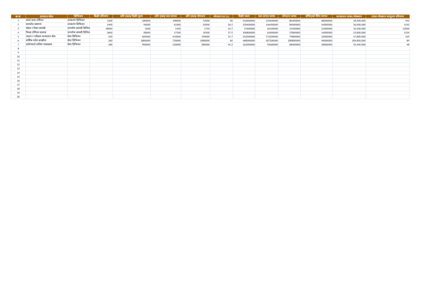The image size is (425, 301).
Task: Click the quantity value '3600'
Action: coord(101,33)
